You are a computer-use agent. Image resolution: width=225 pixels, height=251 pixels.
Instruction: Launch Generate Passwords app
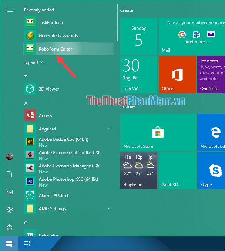pos(58,36)
